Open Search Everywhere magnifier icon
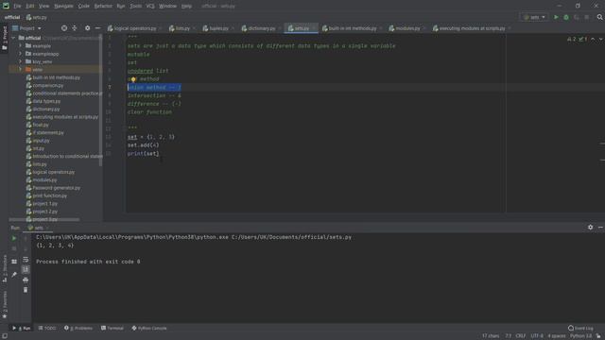This screenshot has width=605, height=340. pyautogui.click(x=599, y=17)
